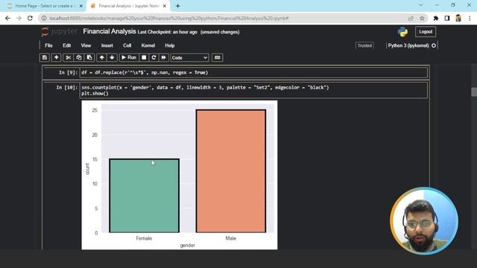Open the Help menu
This screenshot has height=268, width=477.
[x=170, y=45]
